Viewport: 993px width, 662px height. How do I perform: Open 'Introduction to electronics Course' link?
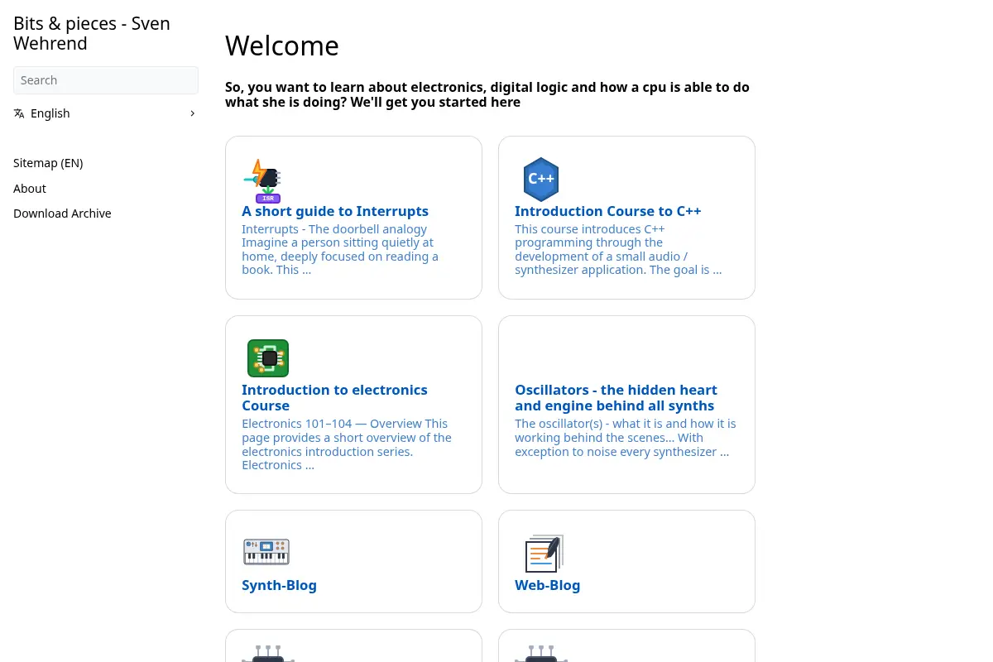pos(334,397)
